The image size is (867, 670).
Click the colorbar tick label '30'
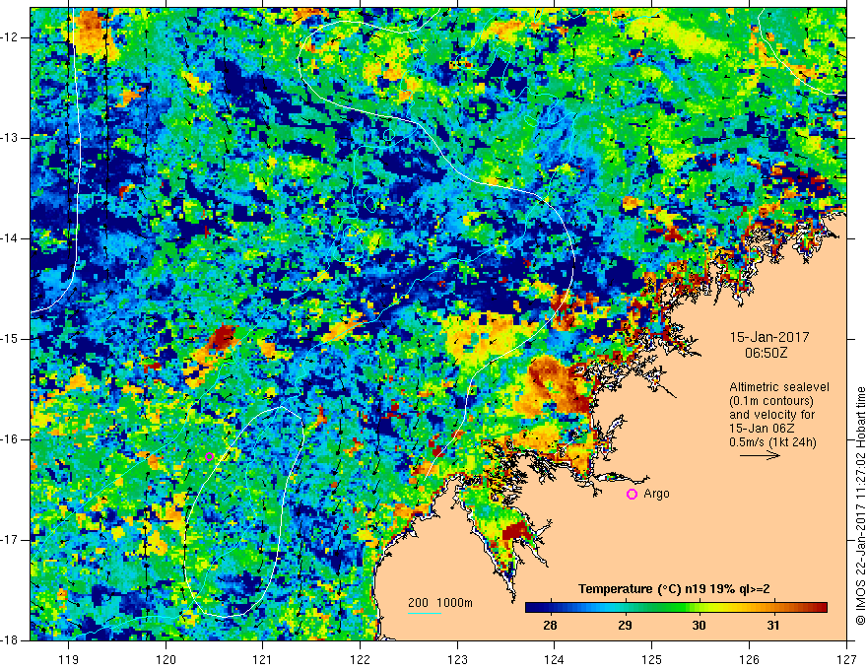[x=699, y=626]
